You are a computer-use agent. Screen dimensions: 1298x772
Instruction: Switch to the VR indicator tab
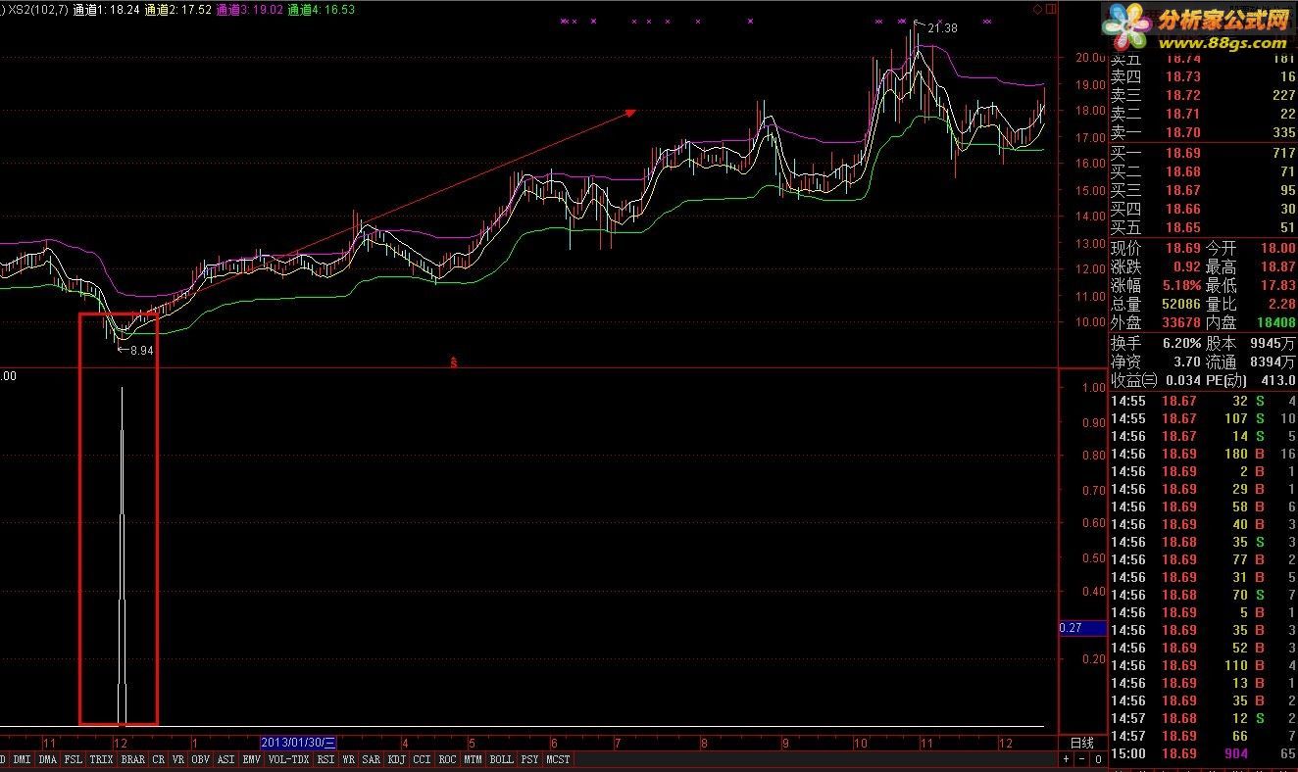point(178,759)
